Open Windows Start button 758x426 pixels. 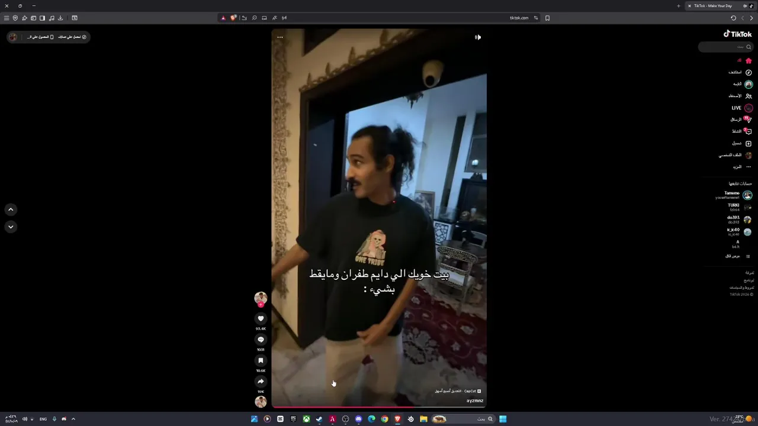(x=503, y=419)
